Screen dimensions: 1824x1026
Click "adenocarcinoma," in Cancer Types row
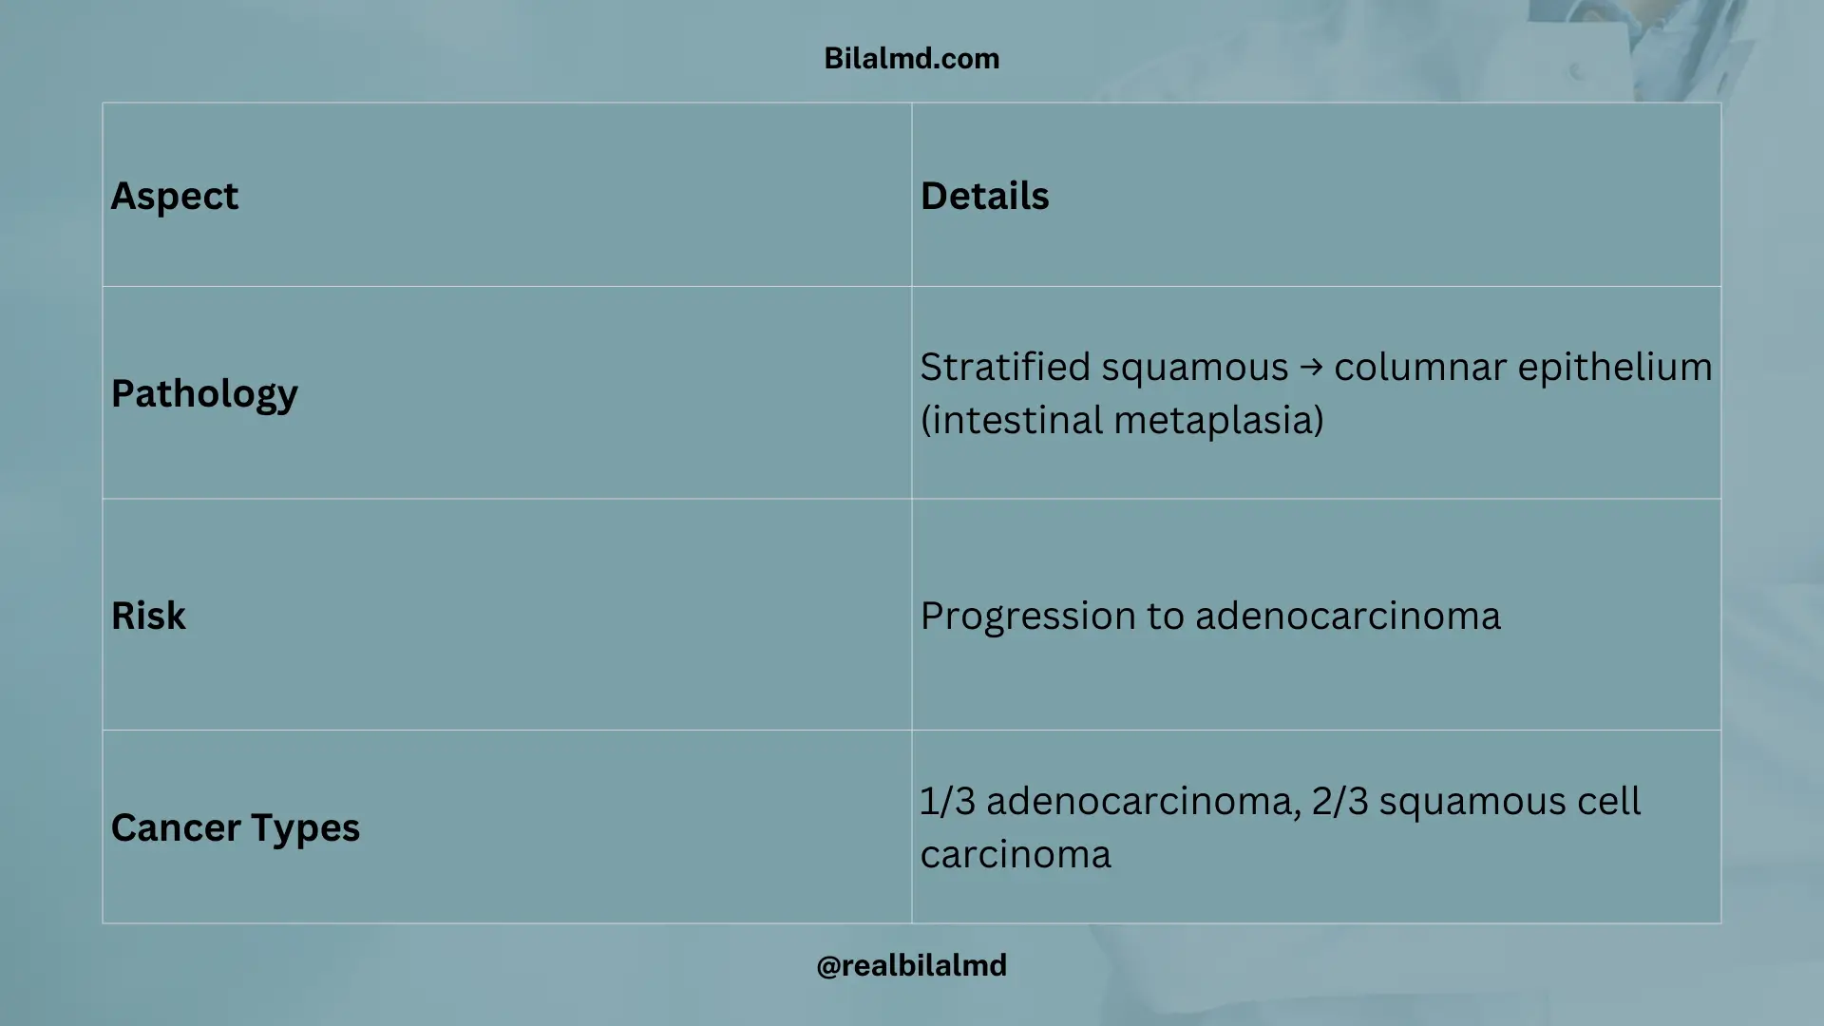point(1144,802)
